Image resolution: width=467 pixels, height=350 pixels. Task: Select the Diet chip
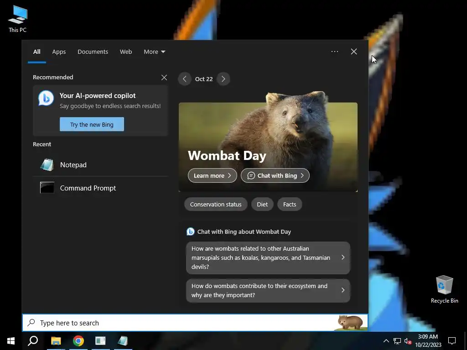coord(262,205)
